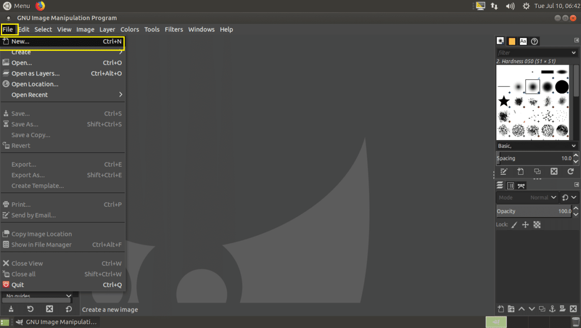Open the system Menu button
This screenshot has width=581, height=328.
pyautogui.click(x=17, y=6)
